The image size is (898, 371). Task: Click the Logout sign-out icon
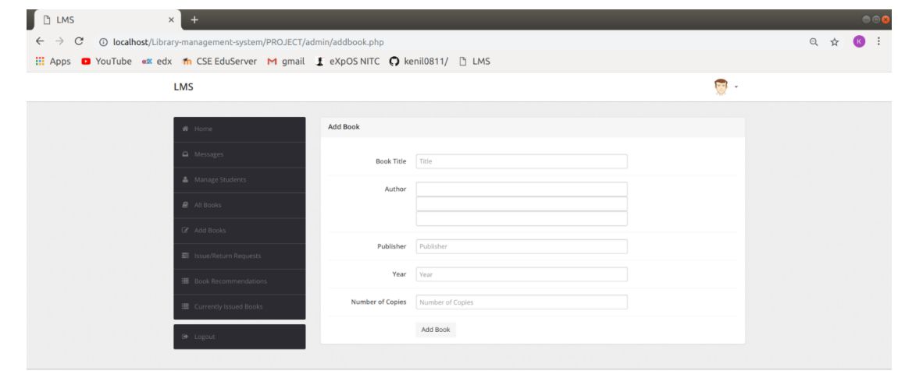(186, 337)
